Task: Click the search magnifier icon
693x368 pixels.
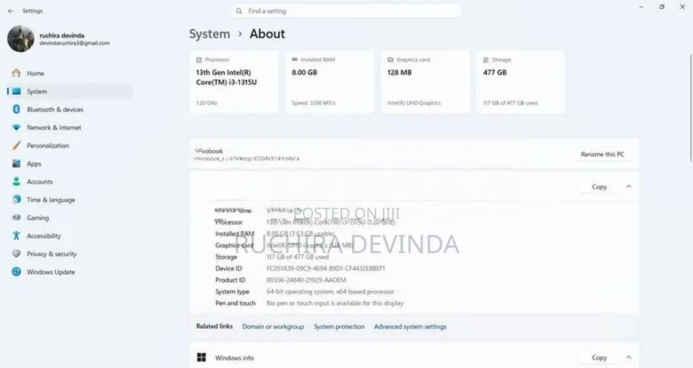Action: click(x=239, y=11)
